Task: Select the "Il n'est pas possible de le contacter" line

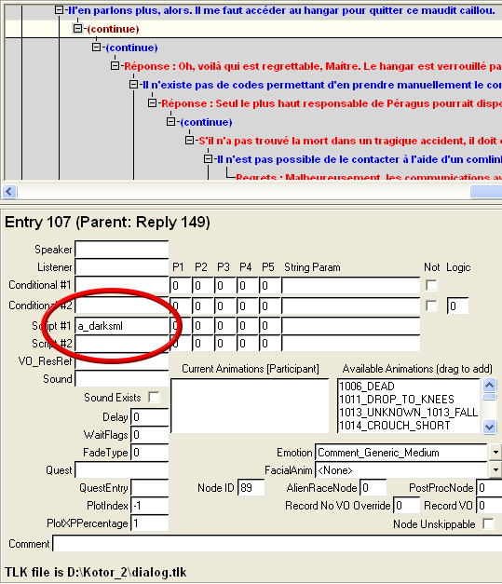Action: [360, 159]
